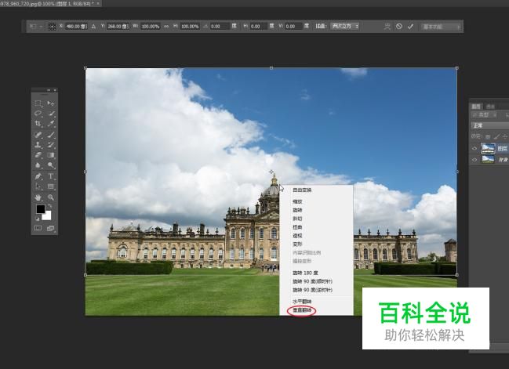Click the reference point location grid
This screenshot has height=369, width=509.
click(52, 27)
